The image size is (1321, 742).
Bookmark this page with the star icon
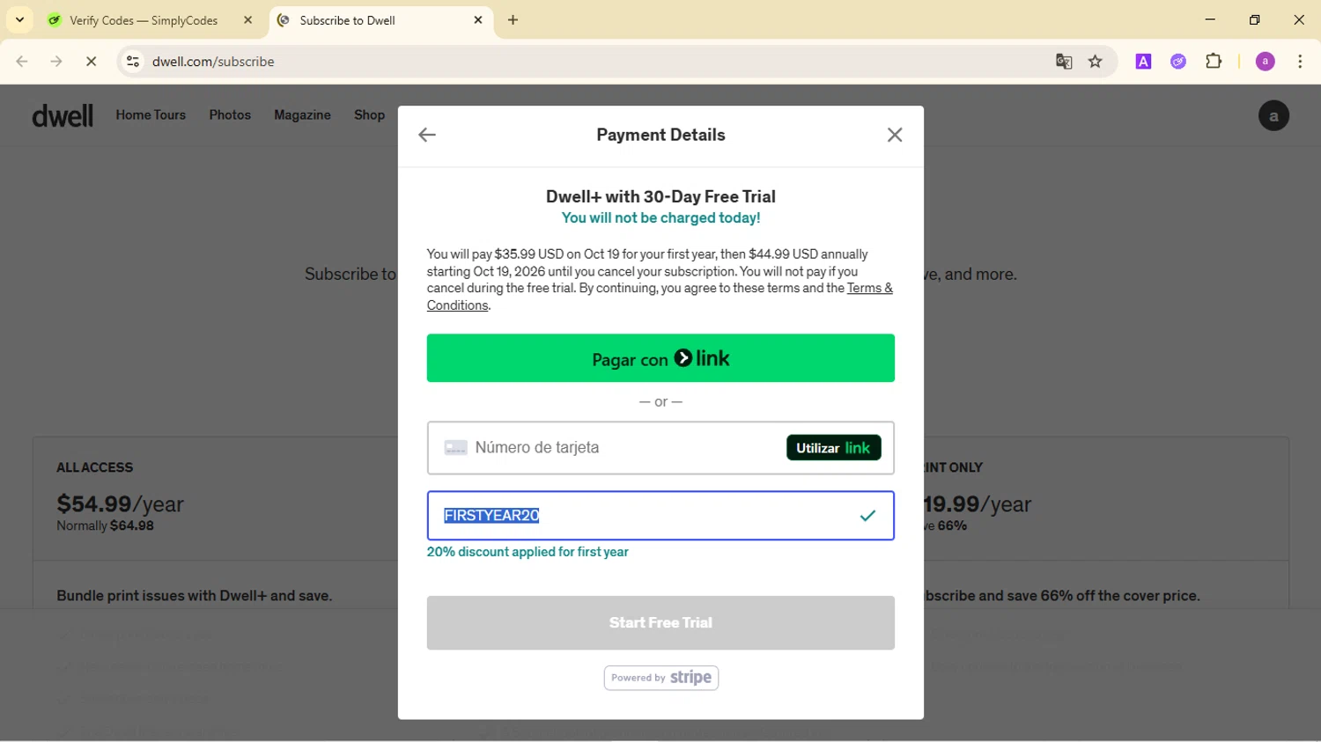click(1096, 62)
